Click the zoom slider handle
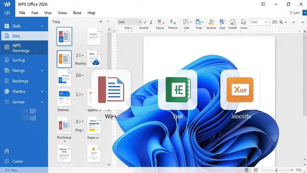This screenshot has height=173, width=307. [276, 170]
